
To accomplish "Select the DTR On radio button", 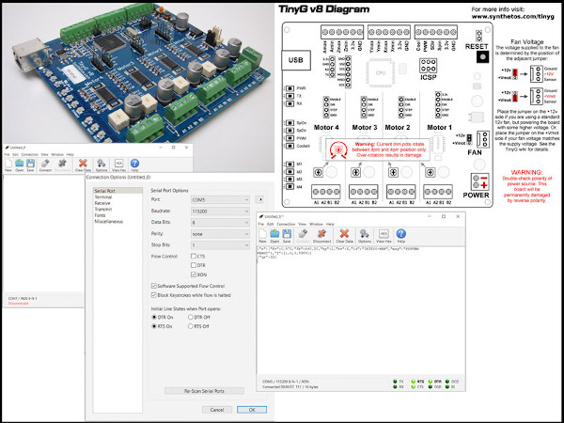I will 154,318.
